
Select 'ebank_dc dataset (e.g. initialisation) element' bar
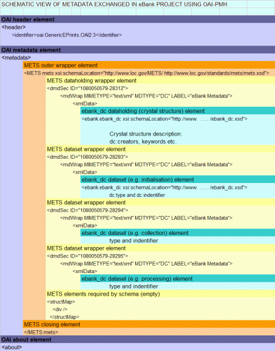coord(178,180)
